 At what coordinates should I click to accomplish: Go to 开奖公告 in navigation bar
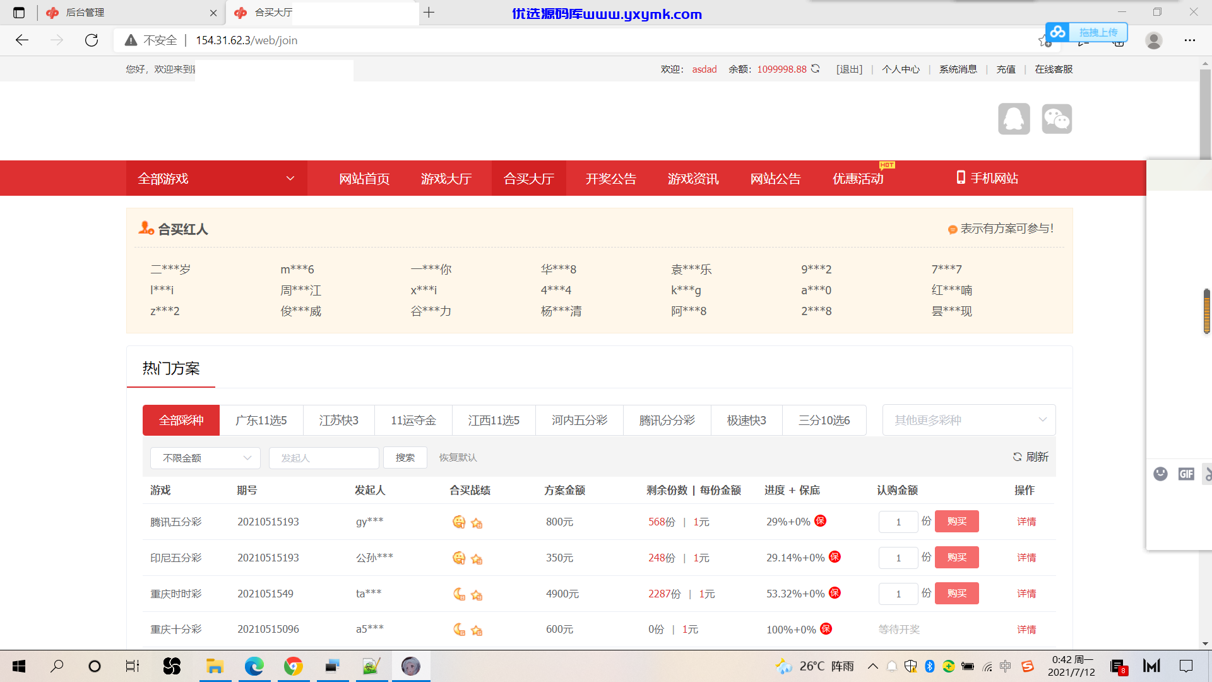[611, 179]
